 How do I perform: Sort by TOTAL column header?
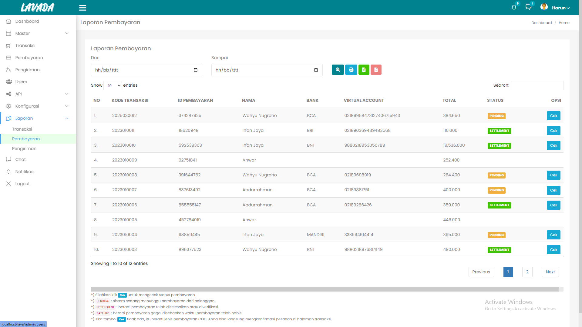[449, 100]
